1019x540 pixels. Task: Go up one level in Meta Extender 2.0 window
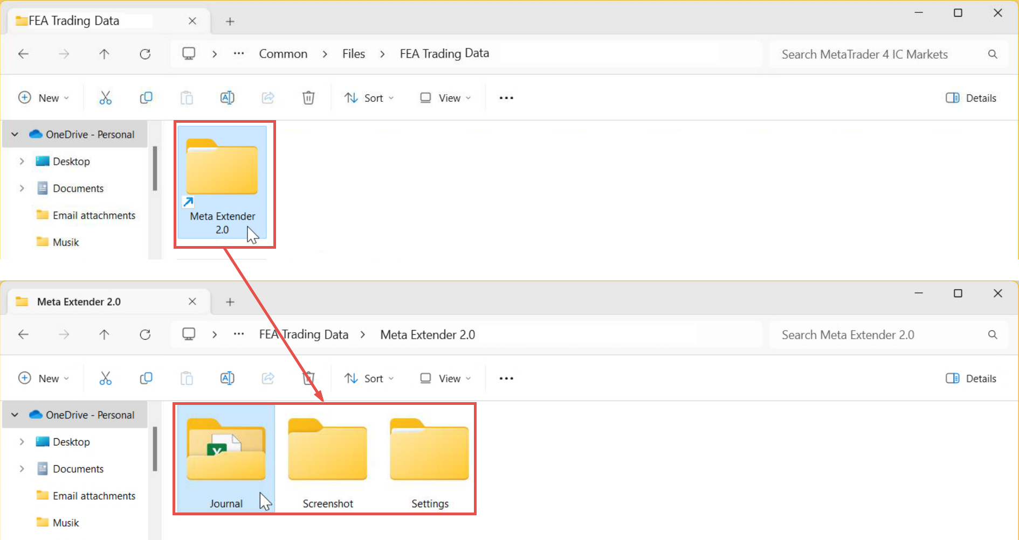[x=105, y=334]
